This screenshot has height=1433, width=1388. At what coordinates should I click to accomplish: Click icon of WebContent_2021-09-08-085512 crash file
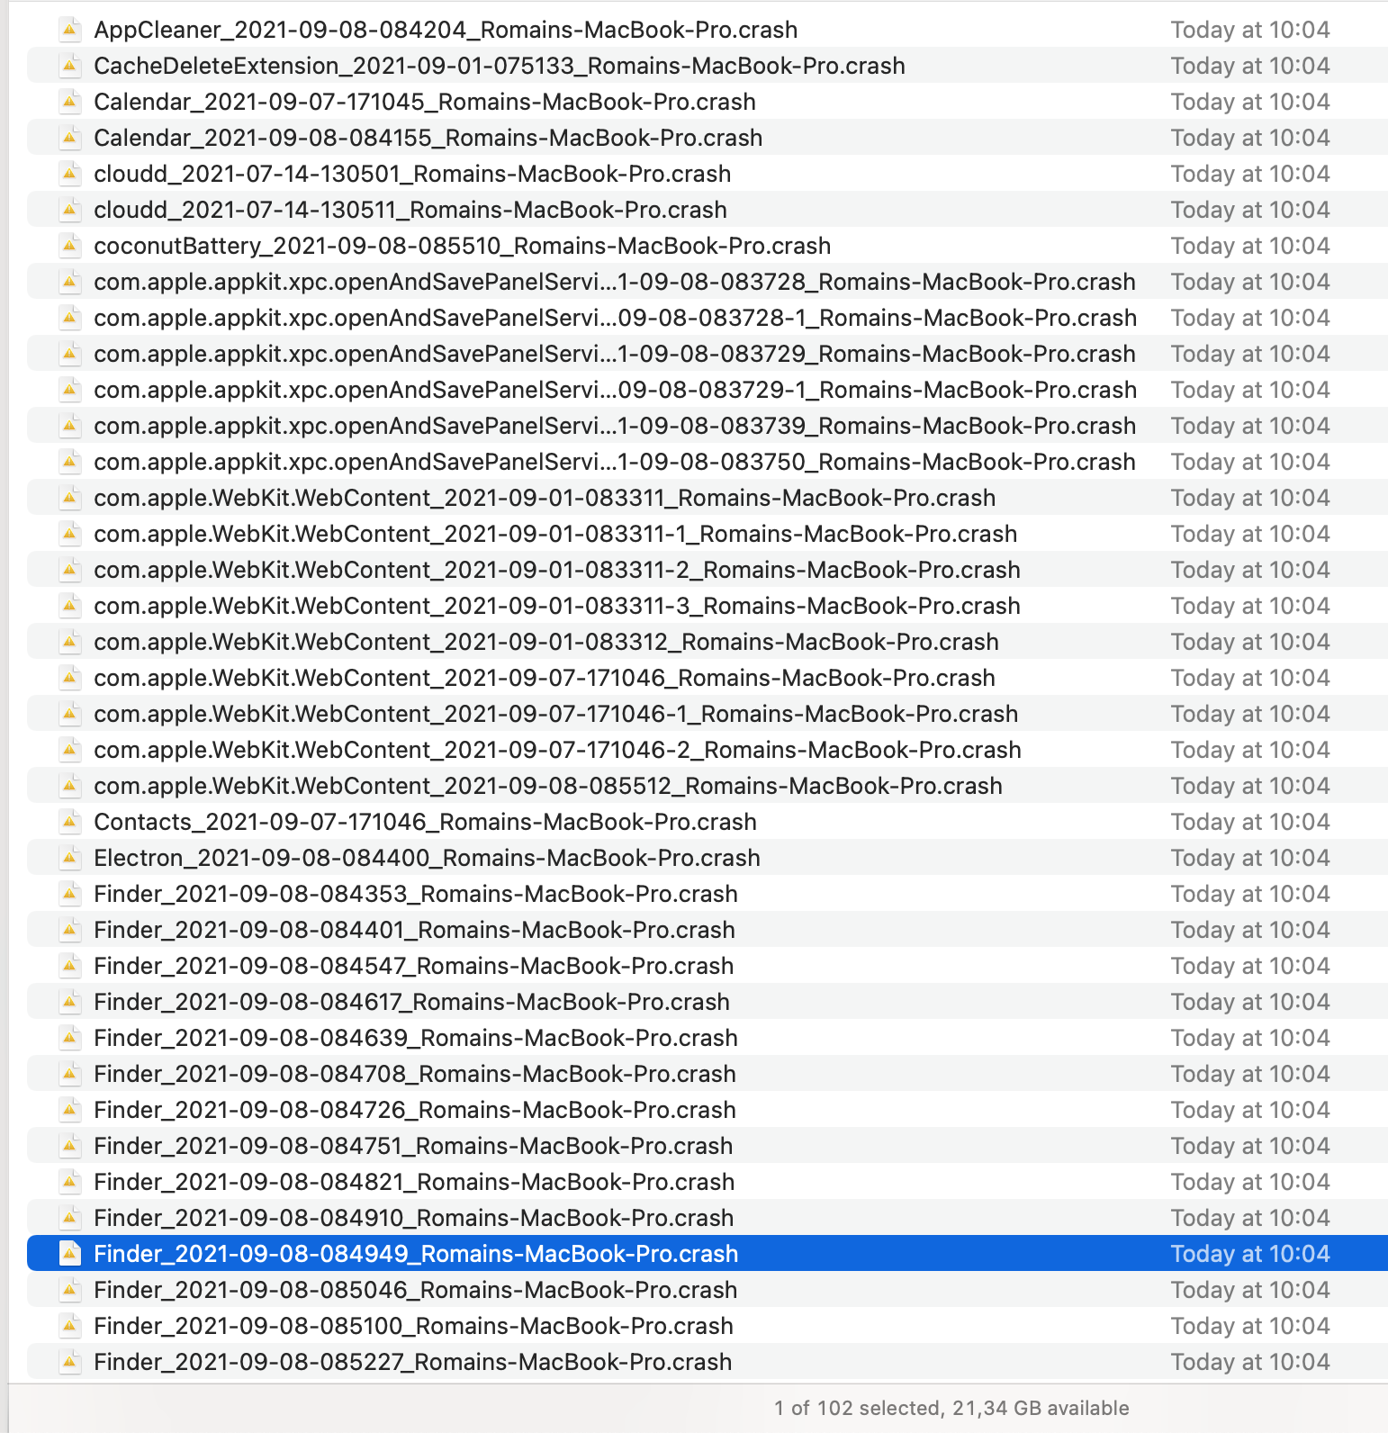tap(69, 786)
